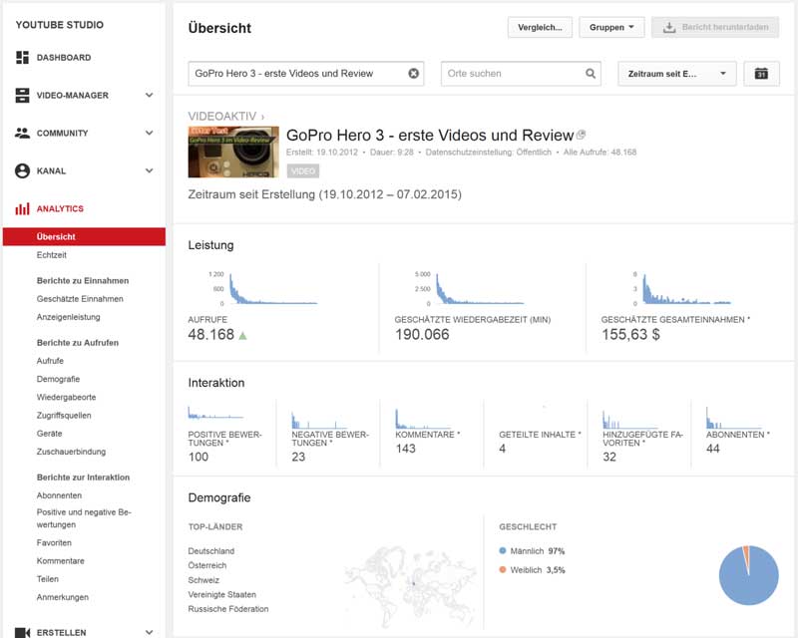
Task: Click the Kommentare count 143
Action: point(406,449)
